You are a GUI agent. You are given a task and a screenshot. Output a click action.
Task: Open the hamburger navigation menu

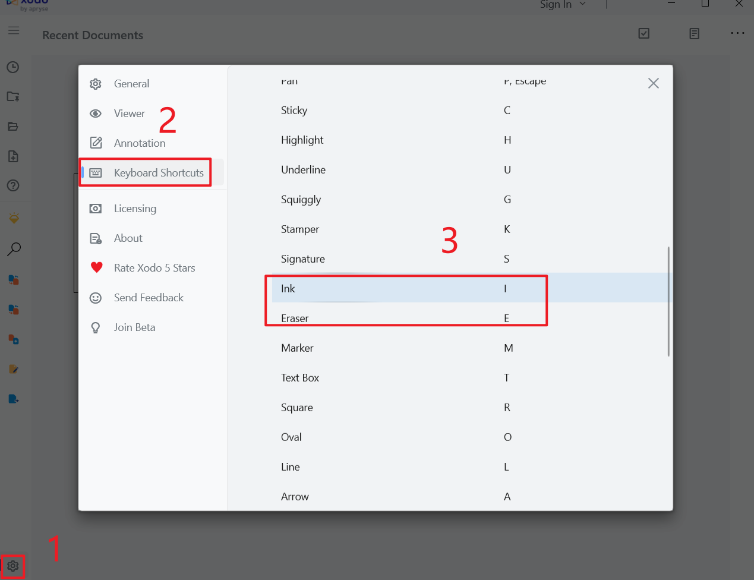13,30
